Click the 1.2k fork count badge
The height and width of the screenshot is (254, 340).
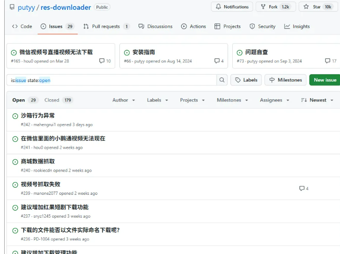click(285, 7)
